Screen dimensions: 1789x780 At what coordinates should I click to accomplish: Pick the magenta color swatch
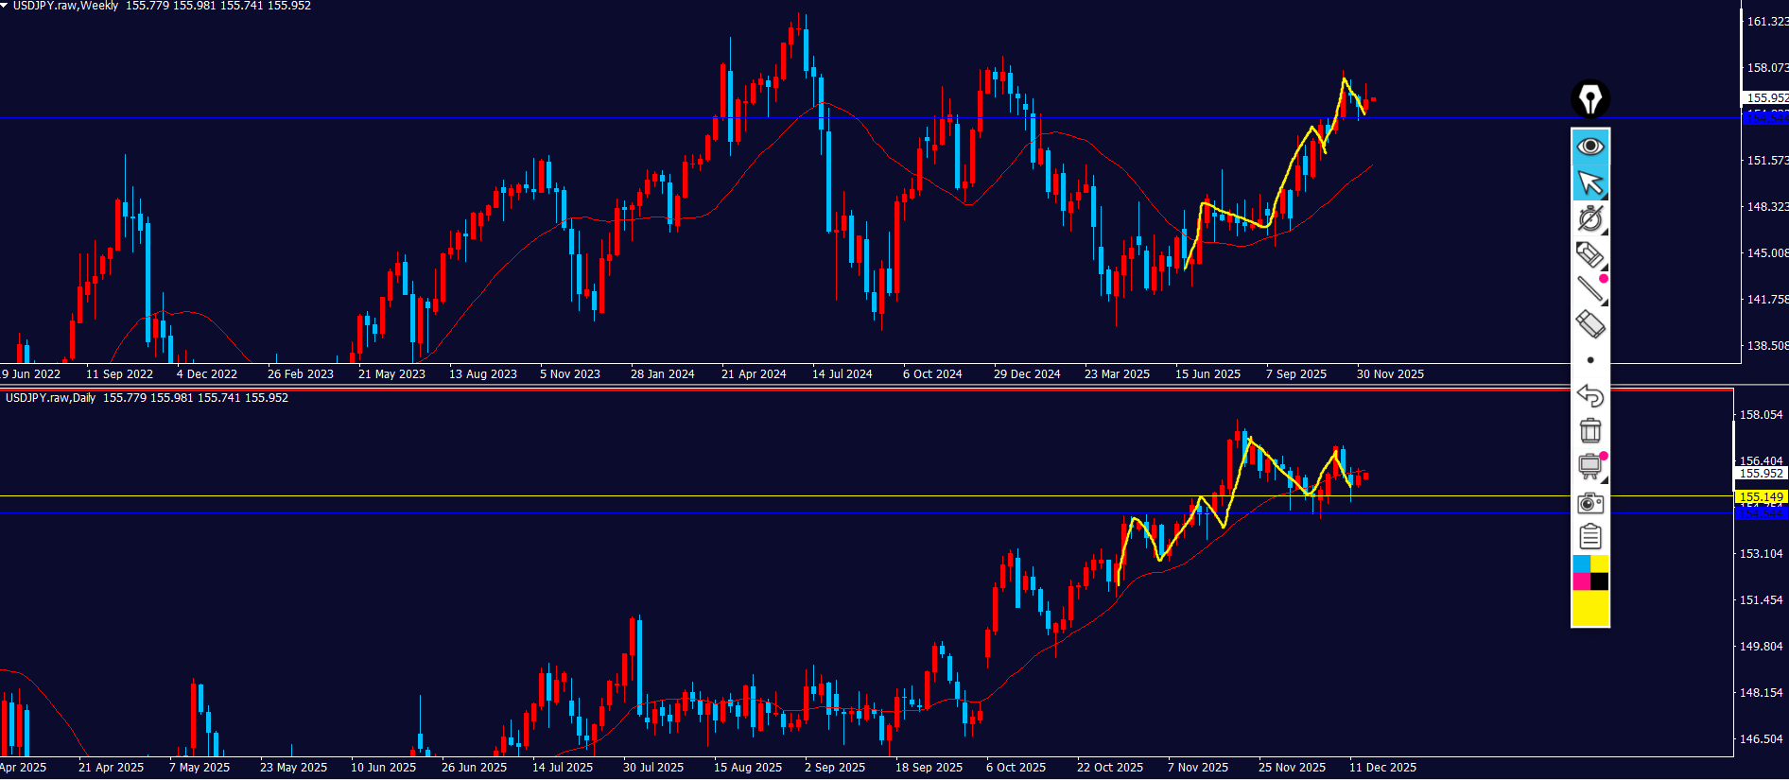click(x=1581, y=581)
